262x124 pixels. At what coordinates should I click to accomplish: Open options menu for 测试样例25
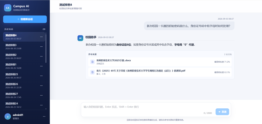[41, 76]
